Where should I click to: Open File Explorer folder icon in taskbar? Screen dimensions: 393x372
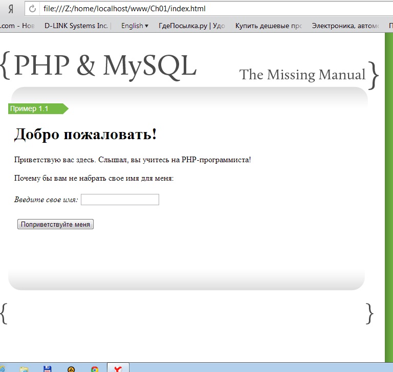pos(24,368)
